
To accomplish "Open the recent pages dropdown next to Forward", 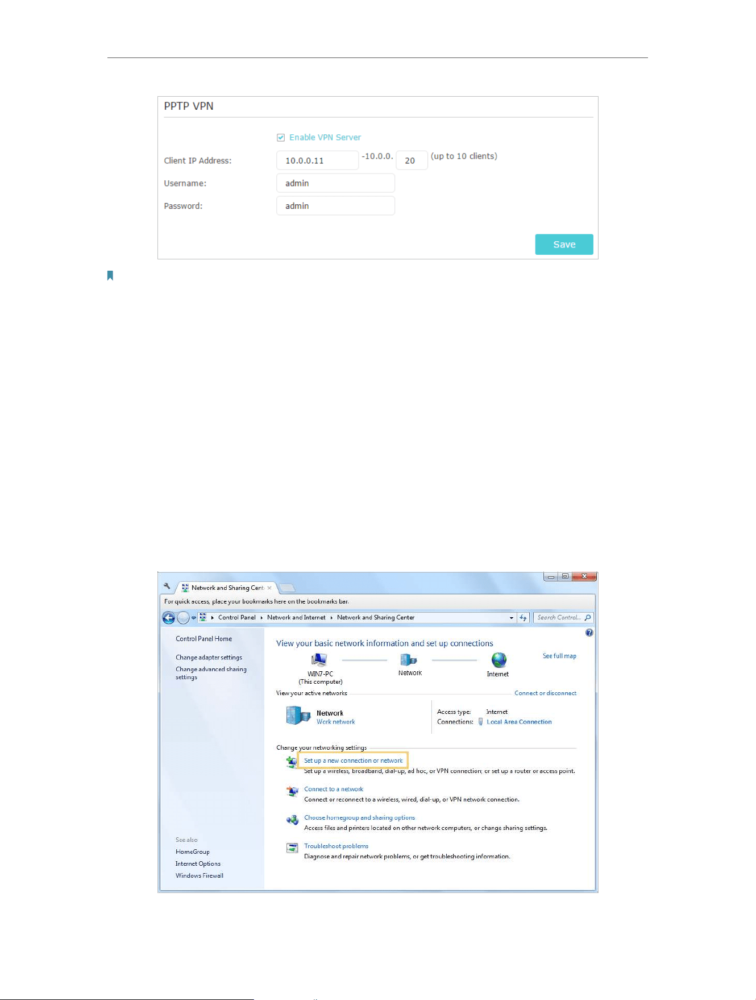I will click(x=194, y=618).
